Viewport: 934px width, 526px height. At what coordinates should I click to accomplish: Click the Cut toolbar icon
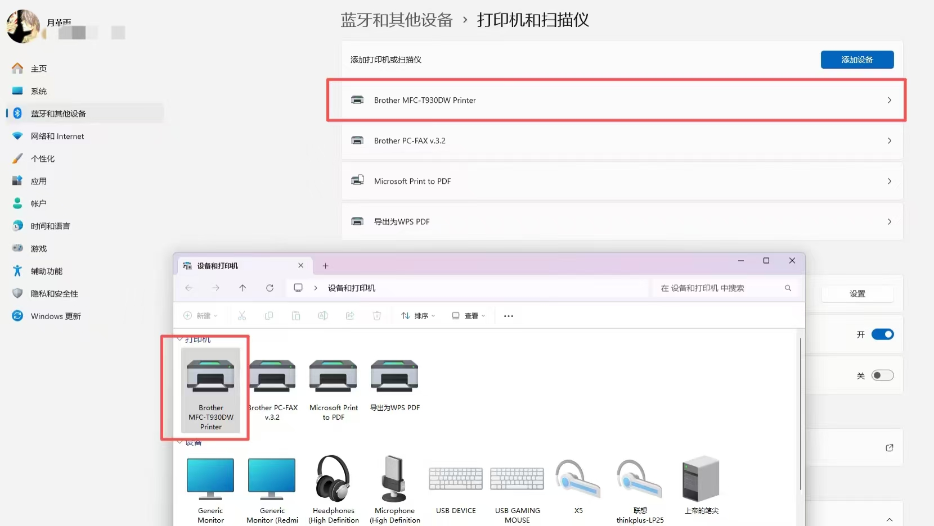coord(242,316)
